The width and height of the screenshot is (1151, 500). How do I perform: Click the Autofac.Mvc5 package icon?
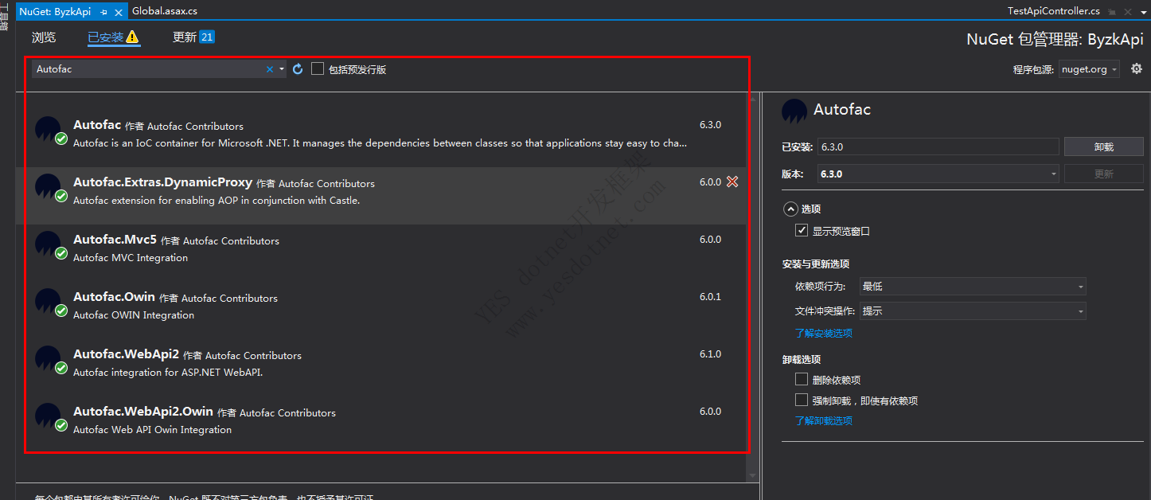(49, 244)
